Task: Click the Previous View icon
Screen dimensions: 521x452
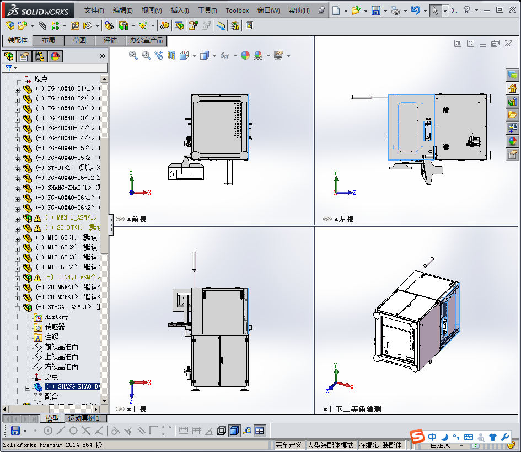Action: (x=158, y=55)
